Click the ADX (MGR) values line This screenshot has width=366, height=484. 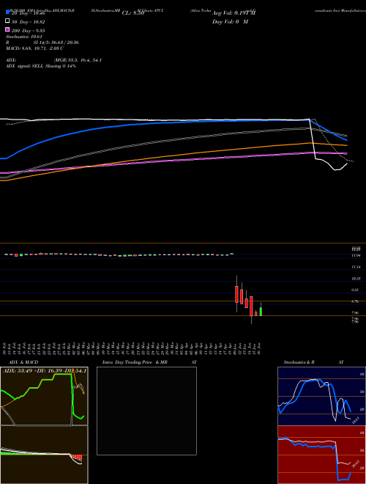(x=54, y=60)
